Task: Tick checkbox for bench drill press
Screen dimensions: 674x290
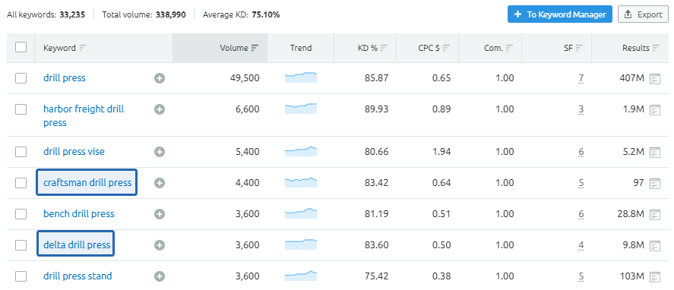Action: (21, 214)
